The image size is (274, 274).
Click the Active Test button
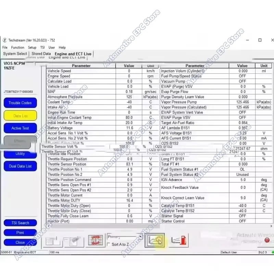click(20, 128)
